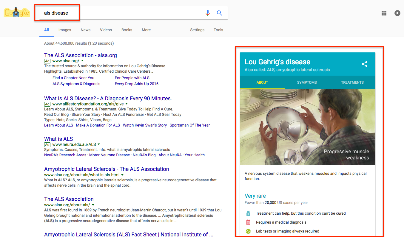Open 'Make A Donation For ALS' link
The height and width of the screenshot is (237, 404).
[x=98, y=125]
